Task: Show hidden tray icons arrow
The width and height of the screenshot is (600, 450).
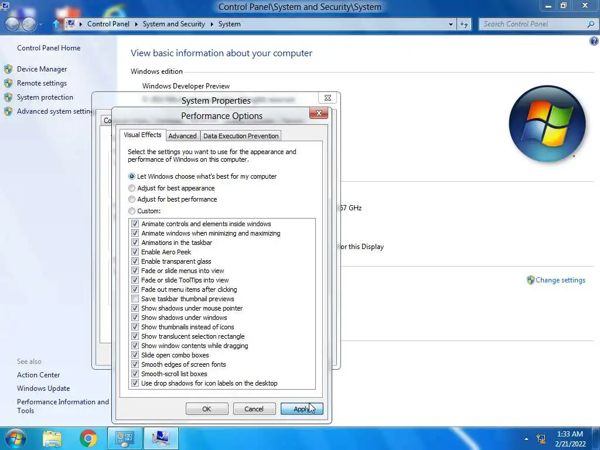Action: pyautogui.click(x=527, y=439)
